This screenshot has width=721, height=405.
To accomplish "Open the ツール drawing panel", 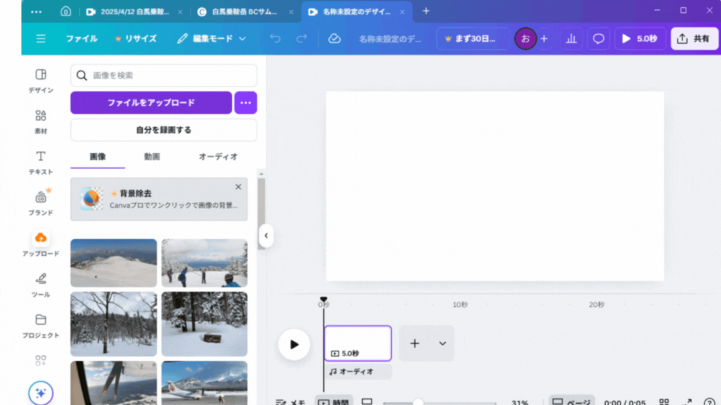I will pyautogui.click(x=41, y=284).
